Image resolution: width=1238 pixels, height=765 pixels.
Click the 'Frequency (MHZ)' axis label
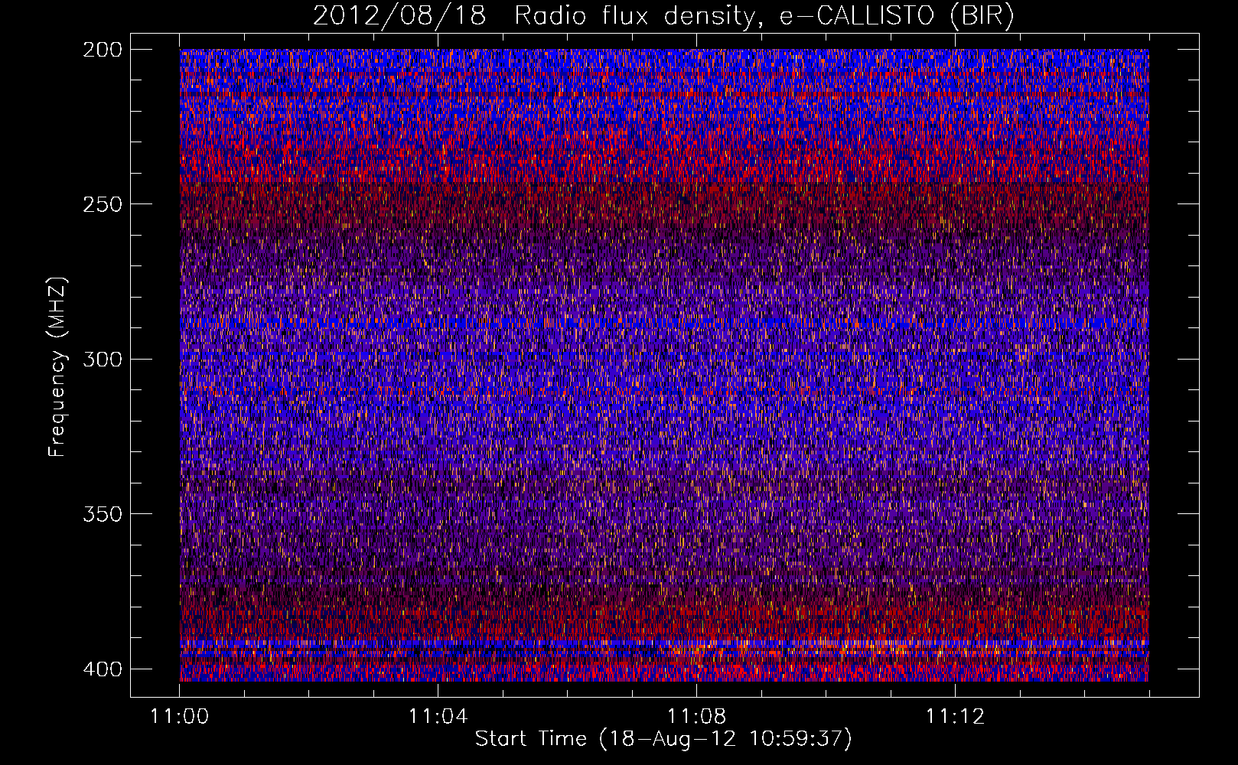pos(57,366)
